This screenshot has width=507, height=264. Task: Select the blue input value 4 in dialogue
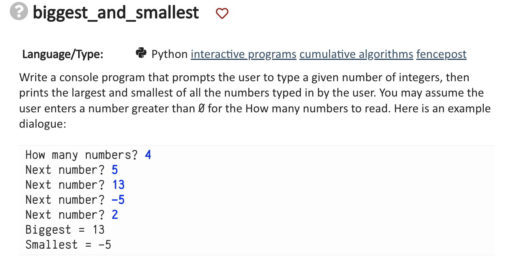pos(148,154)
